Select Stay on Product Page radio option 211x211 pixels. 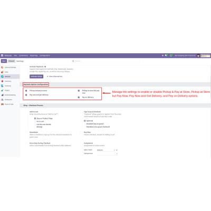[x=35, y=118]
